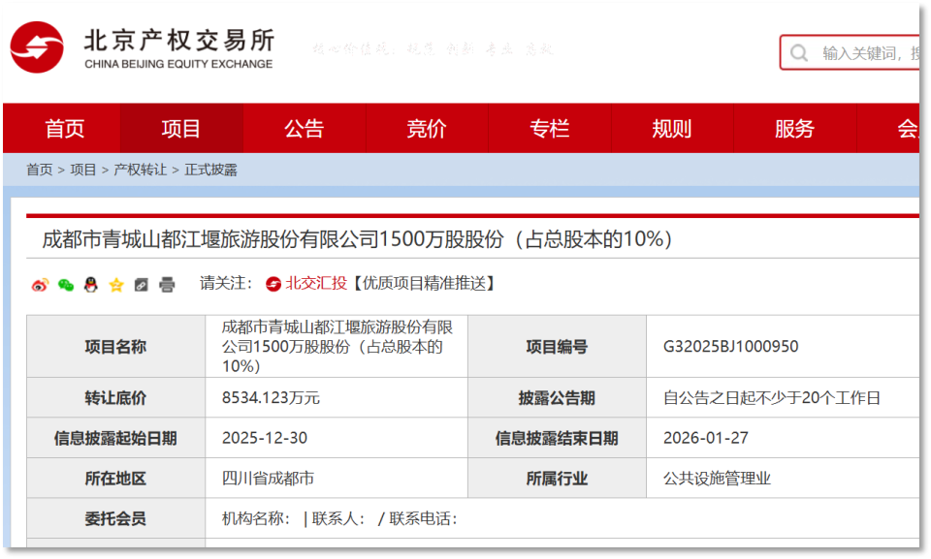Open the 服务 section
This screenshot has width=931, height=559.
(793, 127)
